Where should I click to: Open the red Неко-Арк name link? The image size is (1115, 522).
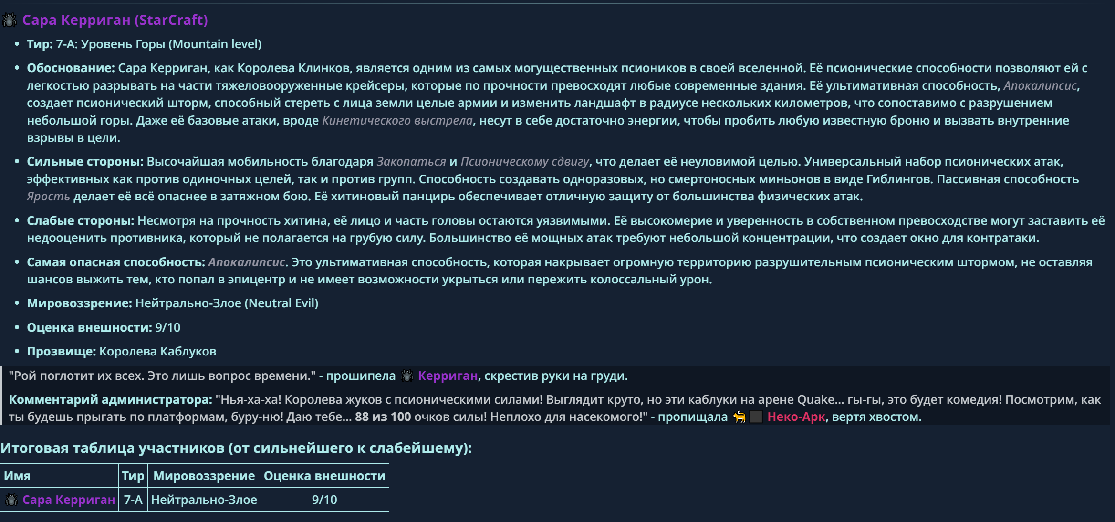click(796, 417)
